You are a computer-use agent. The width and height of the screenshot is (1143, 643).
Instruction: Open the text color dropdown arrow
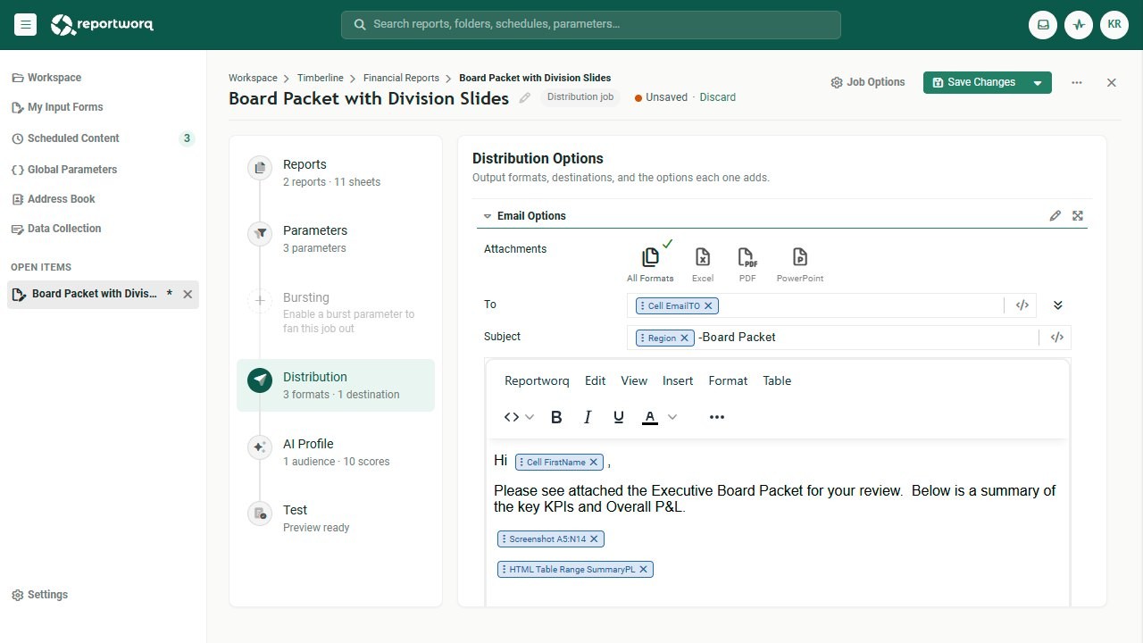(x=672, y=417)
